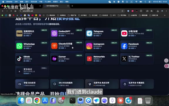This screenshot has height=106, width=169.
Task: Click the Cursor cube logo icon
Action: click(x=54, y=59)
